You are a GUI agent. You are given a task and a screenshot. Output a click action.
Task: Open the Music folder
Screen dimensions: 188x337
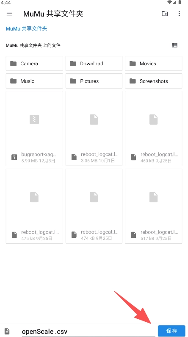point(34,81)
